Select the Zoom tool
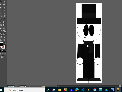This screenshot has width=122, height=92. [4, 40]
